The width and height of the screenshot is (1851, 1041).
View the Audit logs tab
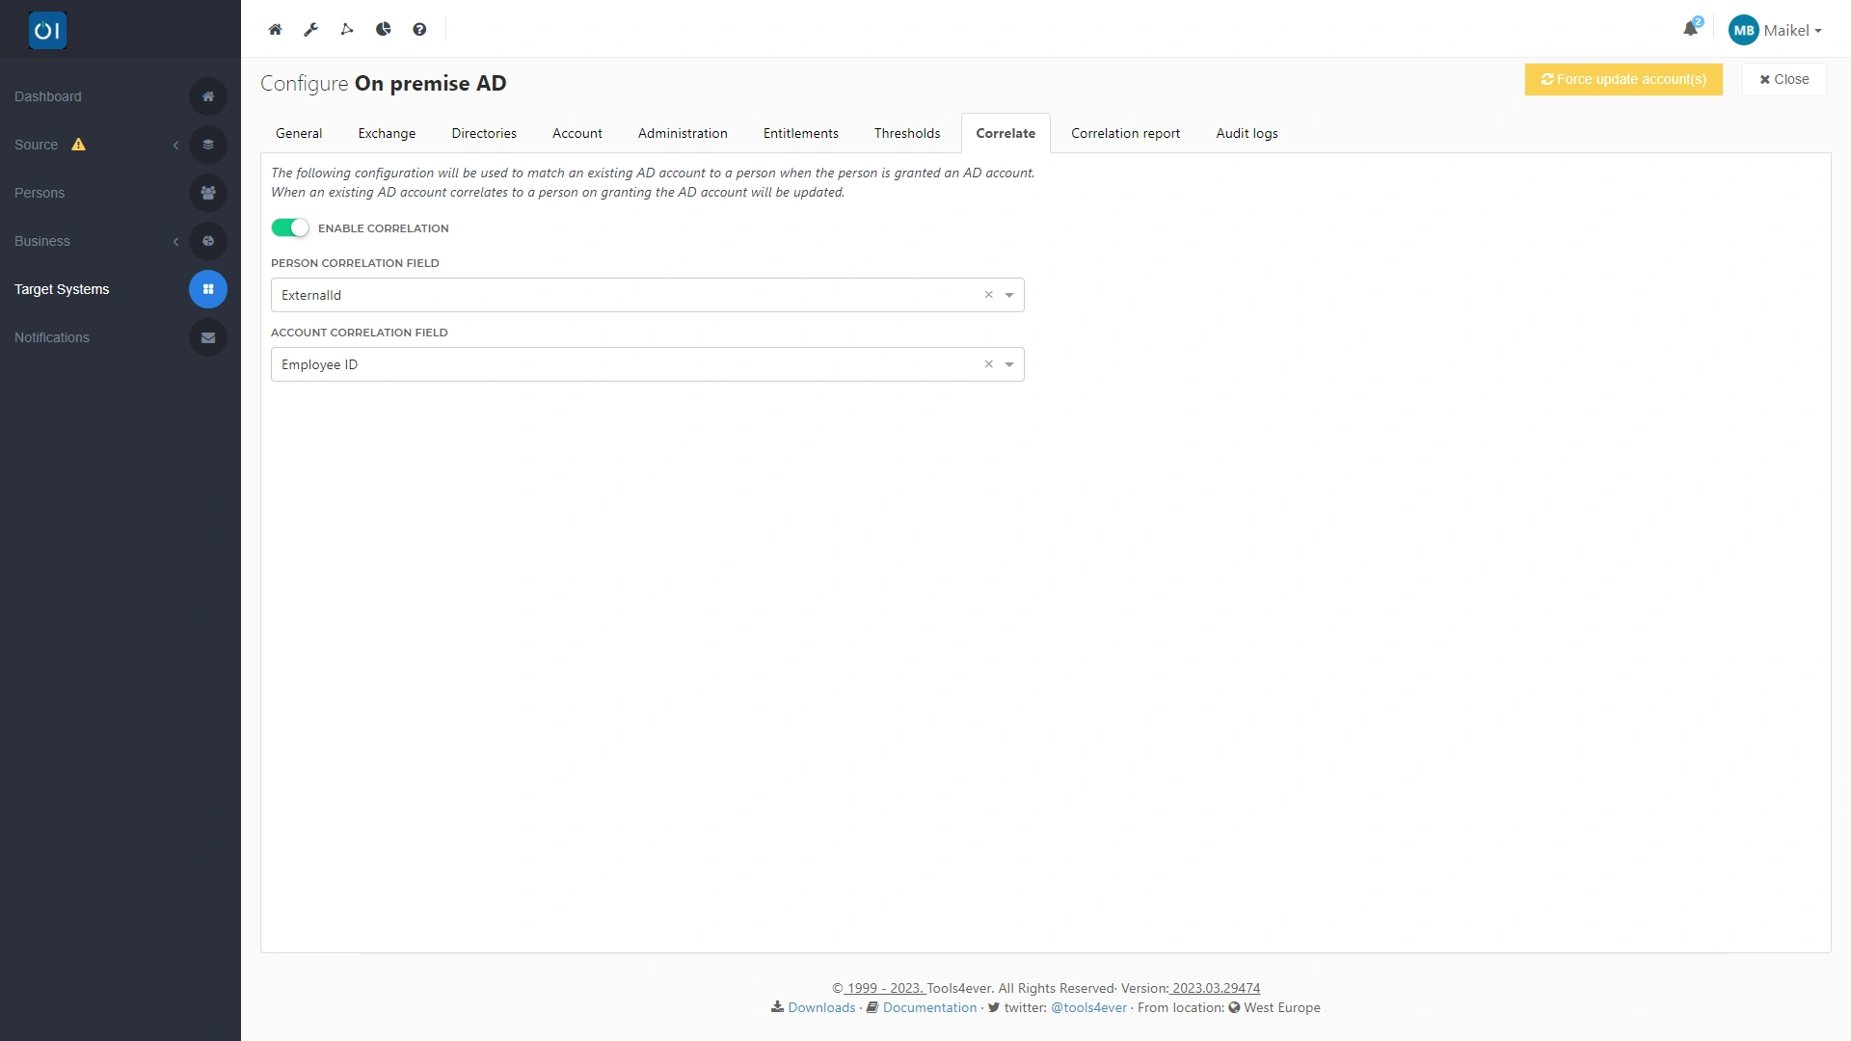tap(1247, 133)
